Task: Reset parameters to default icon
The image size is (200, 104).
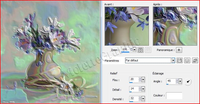Action: [195, 60]
